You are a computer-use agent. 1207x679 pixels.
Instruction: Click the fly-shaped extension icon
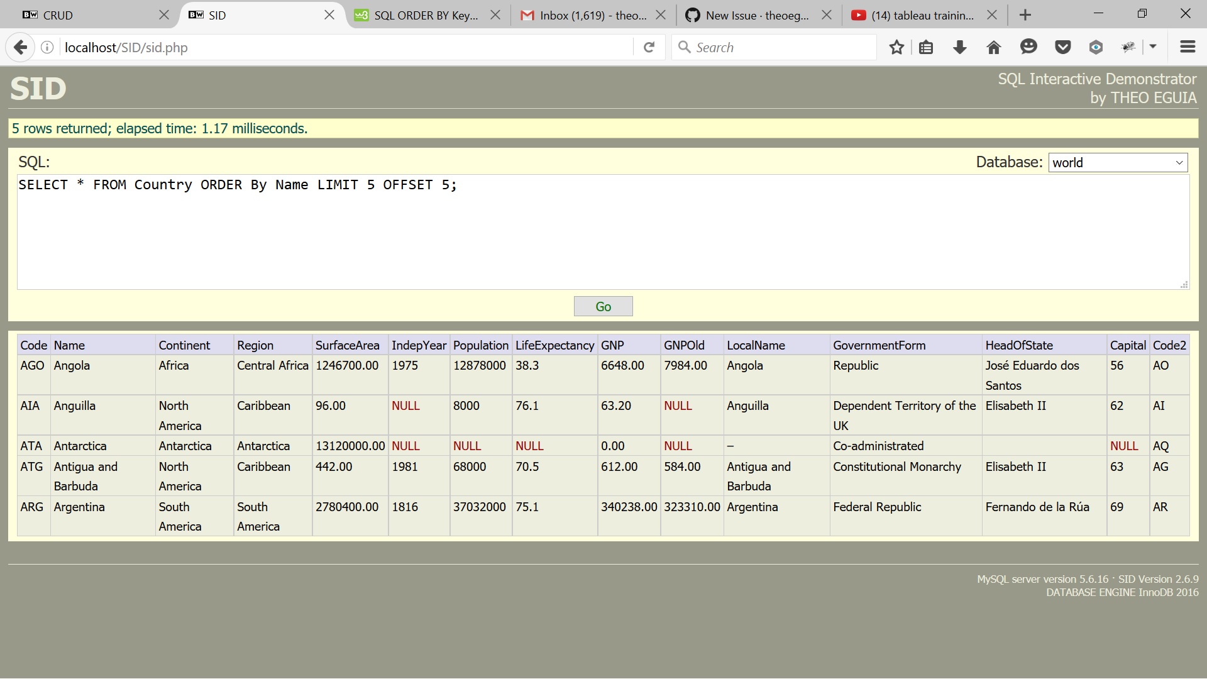pos(1129,47)
